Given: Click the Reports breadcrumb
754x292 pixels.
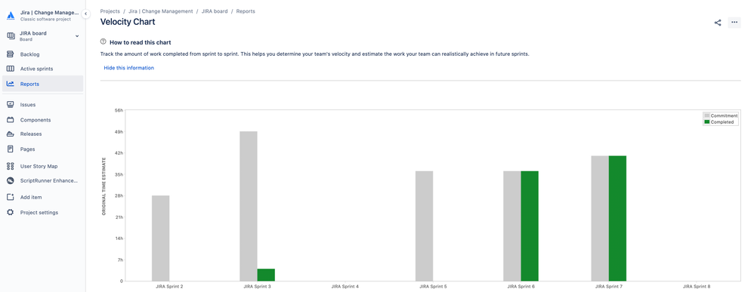Looking at the screenshot, I should pos(246,11).
